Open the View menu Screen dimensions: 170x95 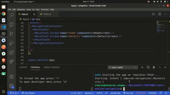click(x=29, y=9)
